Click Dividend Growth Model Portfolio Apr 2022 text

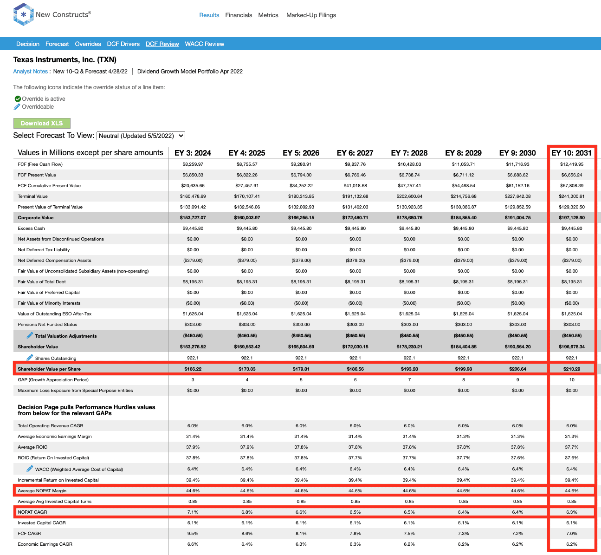[190, 72]
